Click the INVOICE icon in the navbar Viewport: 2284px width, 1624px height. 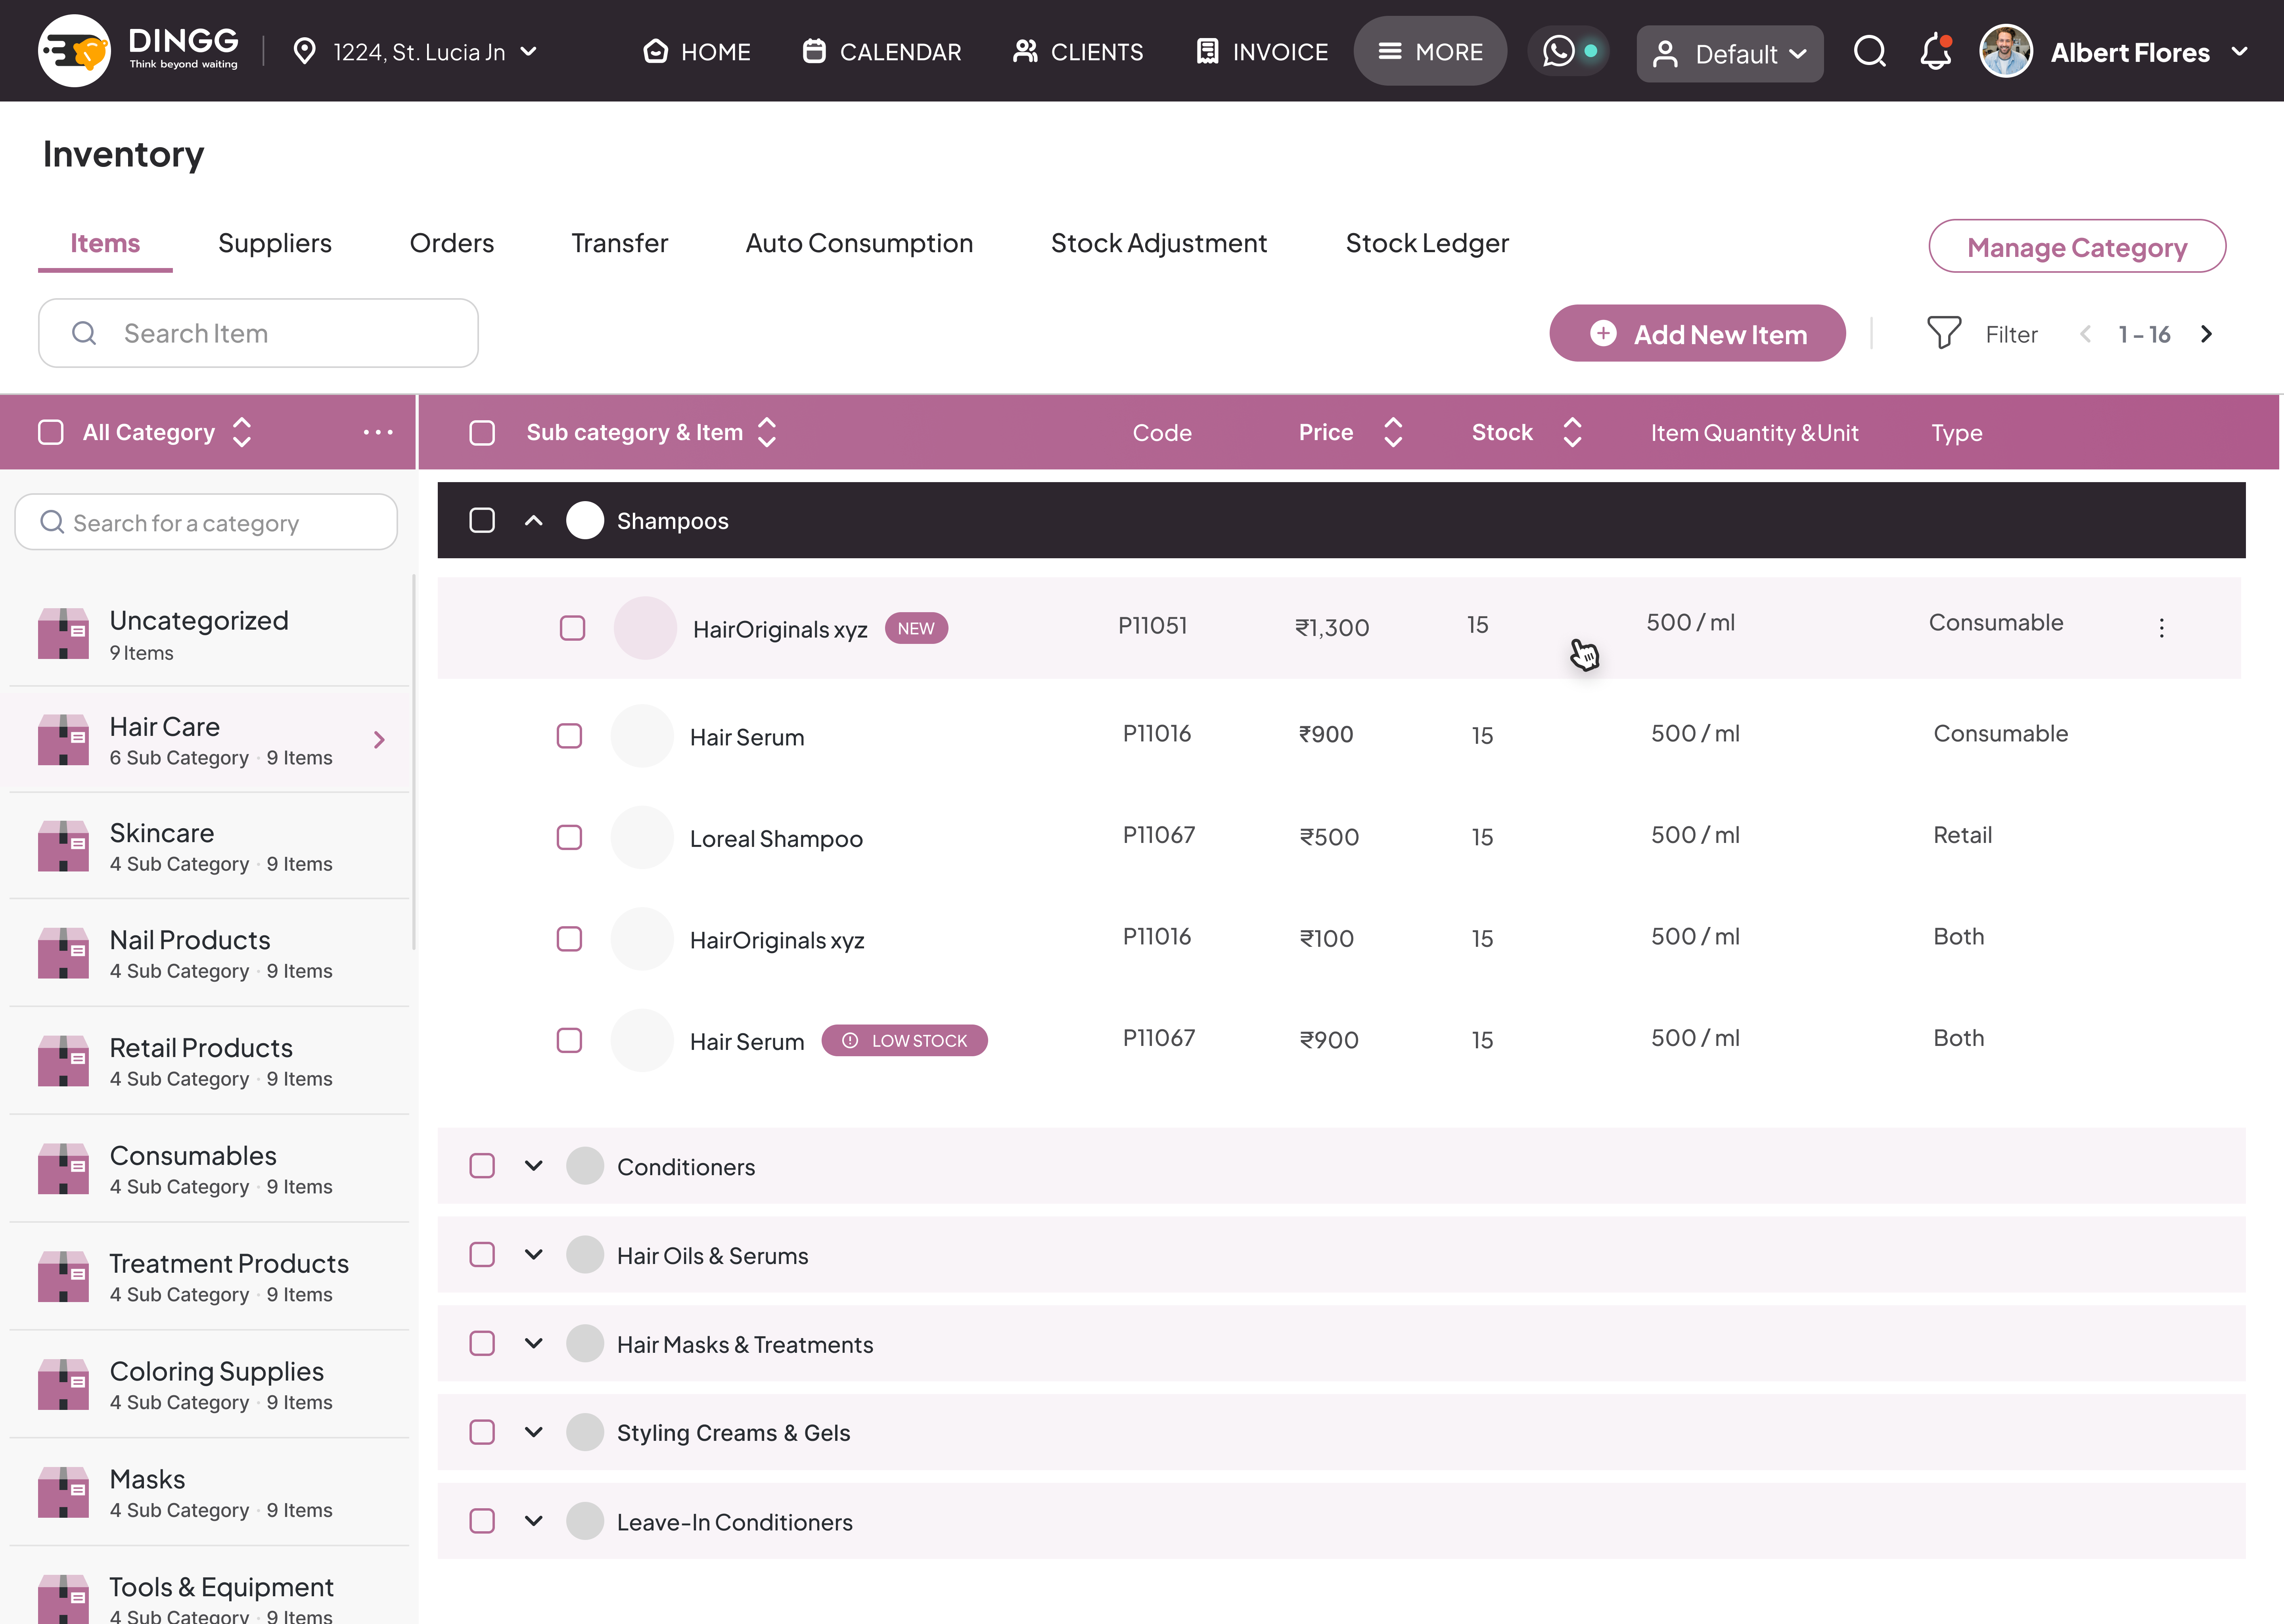pos(1207,51)
